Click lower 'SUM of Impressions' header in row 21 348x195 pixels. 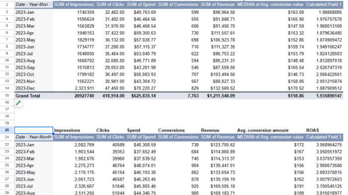[74, 137]
